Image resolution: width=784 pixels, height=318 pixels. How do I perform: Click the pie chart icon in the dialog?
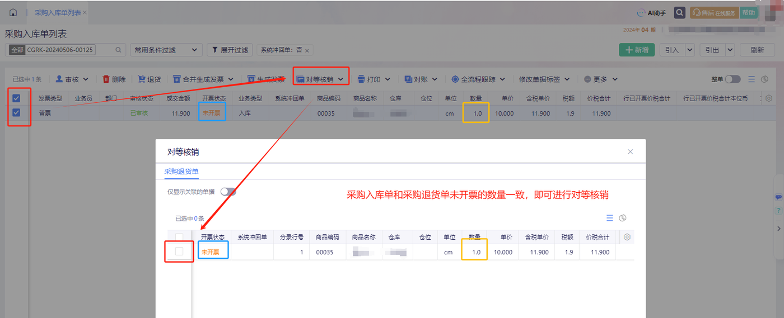tap(623, 218)
